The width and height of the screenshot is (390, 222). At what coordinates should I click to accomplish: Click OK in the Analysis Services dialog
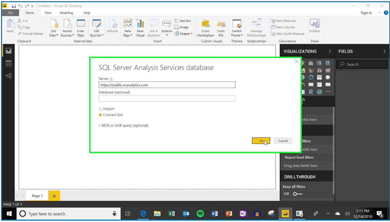261,141
